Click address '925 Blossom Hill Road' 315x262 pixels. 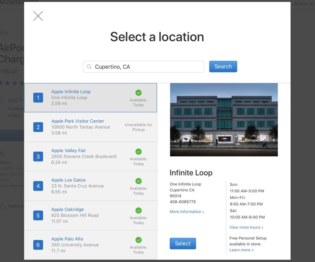(x=75, y=215)
